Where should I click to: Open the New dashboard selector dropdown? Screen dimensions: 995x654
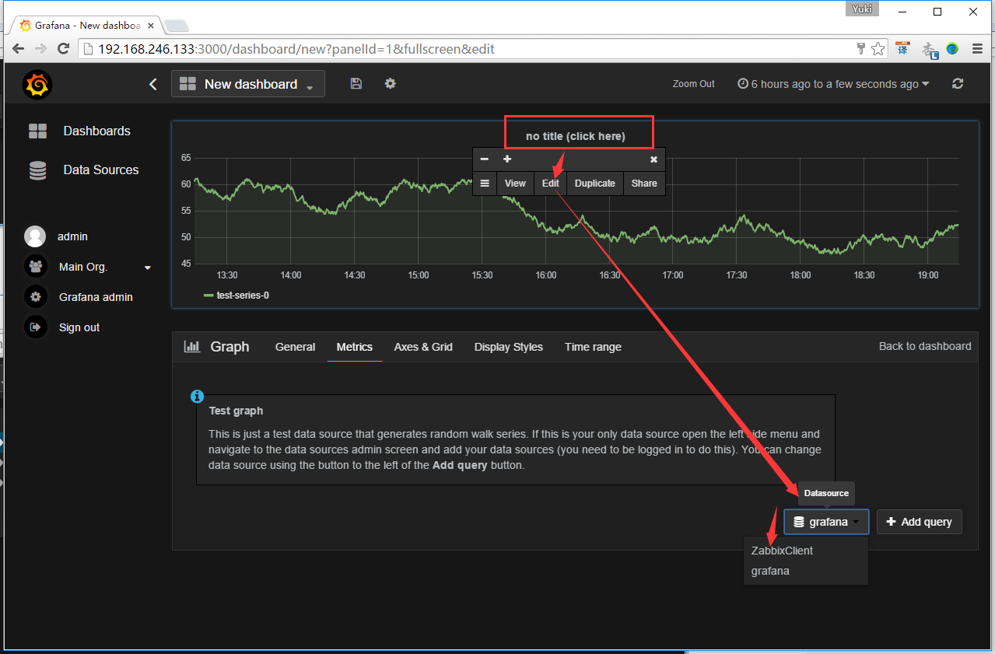coord(248,84)
